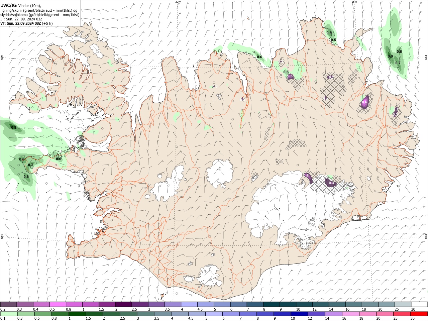Select the rain legend swatch from 2 to 2.5
Screen dimensions: 428x321
point(111,314)
